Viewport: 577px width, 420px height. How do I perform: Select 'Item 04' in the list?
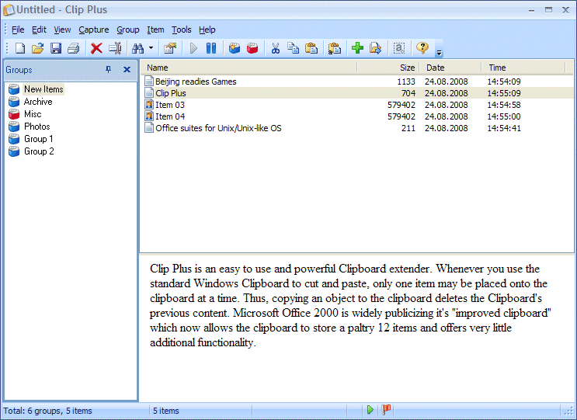coord(356,116)
